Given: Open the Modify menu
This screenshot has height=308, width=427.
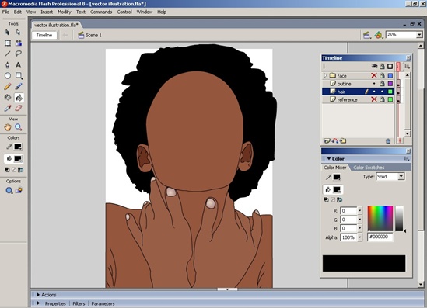Looking at the screenshot, I should (65, 12).
